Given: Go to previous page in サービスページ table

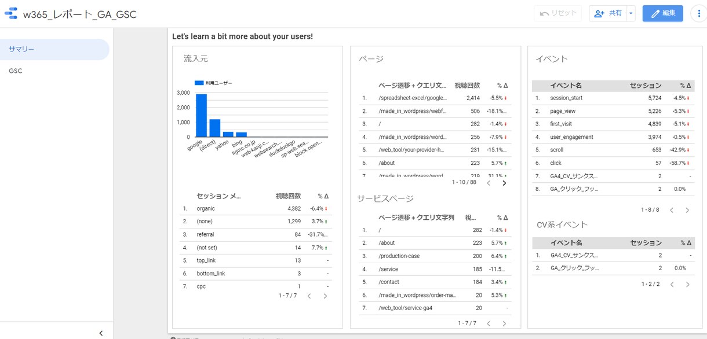Looking at the screenshot, I should coord(489,323).
